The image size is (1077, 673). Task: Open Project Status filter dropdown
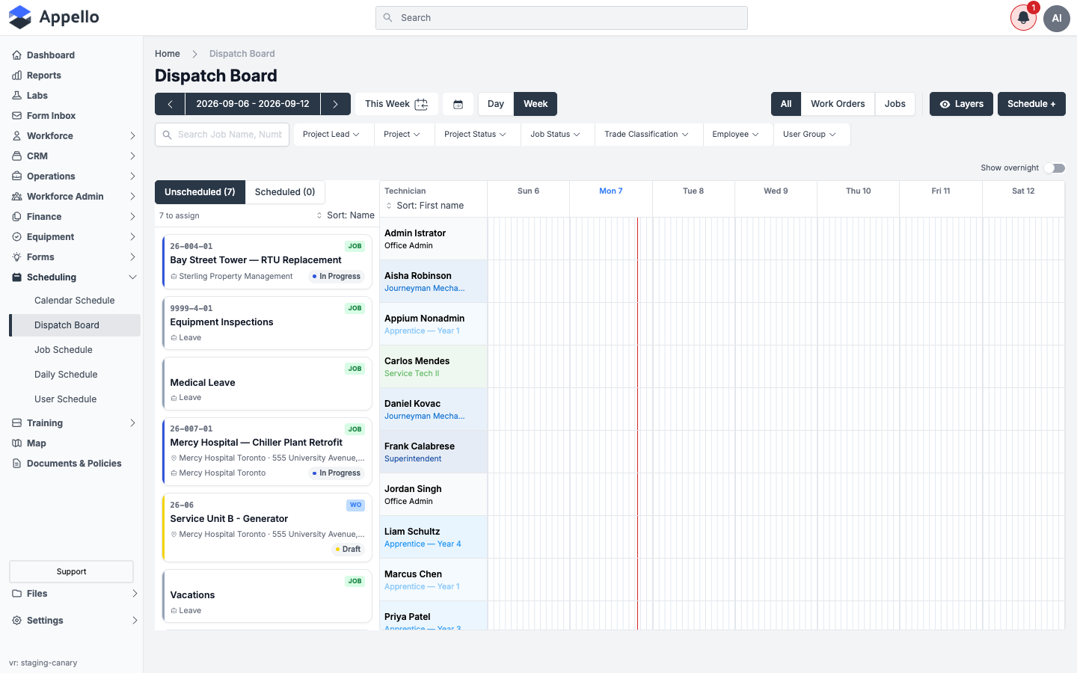point(475,135)
